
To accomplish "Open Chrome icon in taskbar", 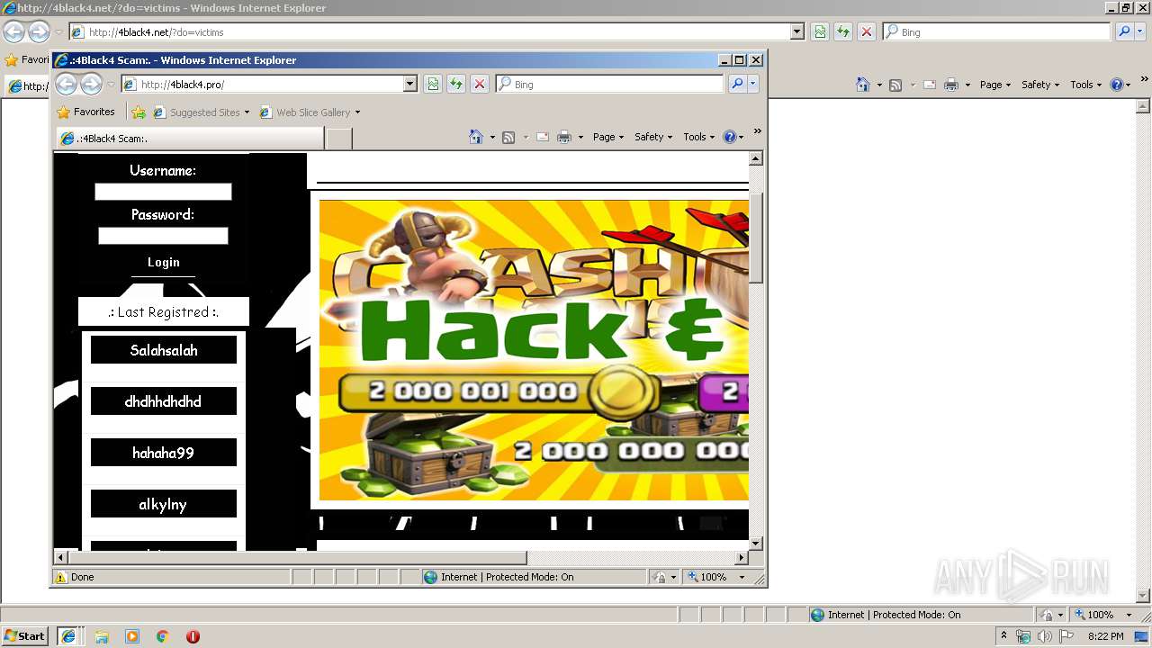I will point(163,636).
